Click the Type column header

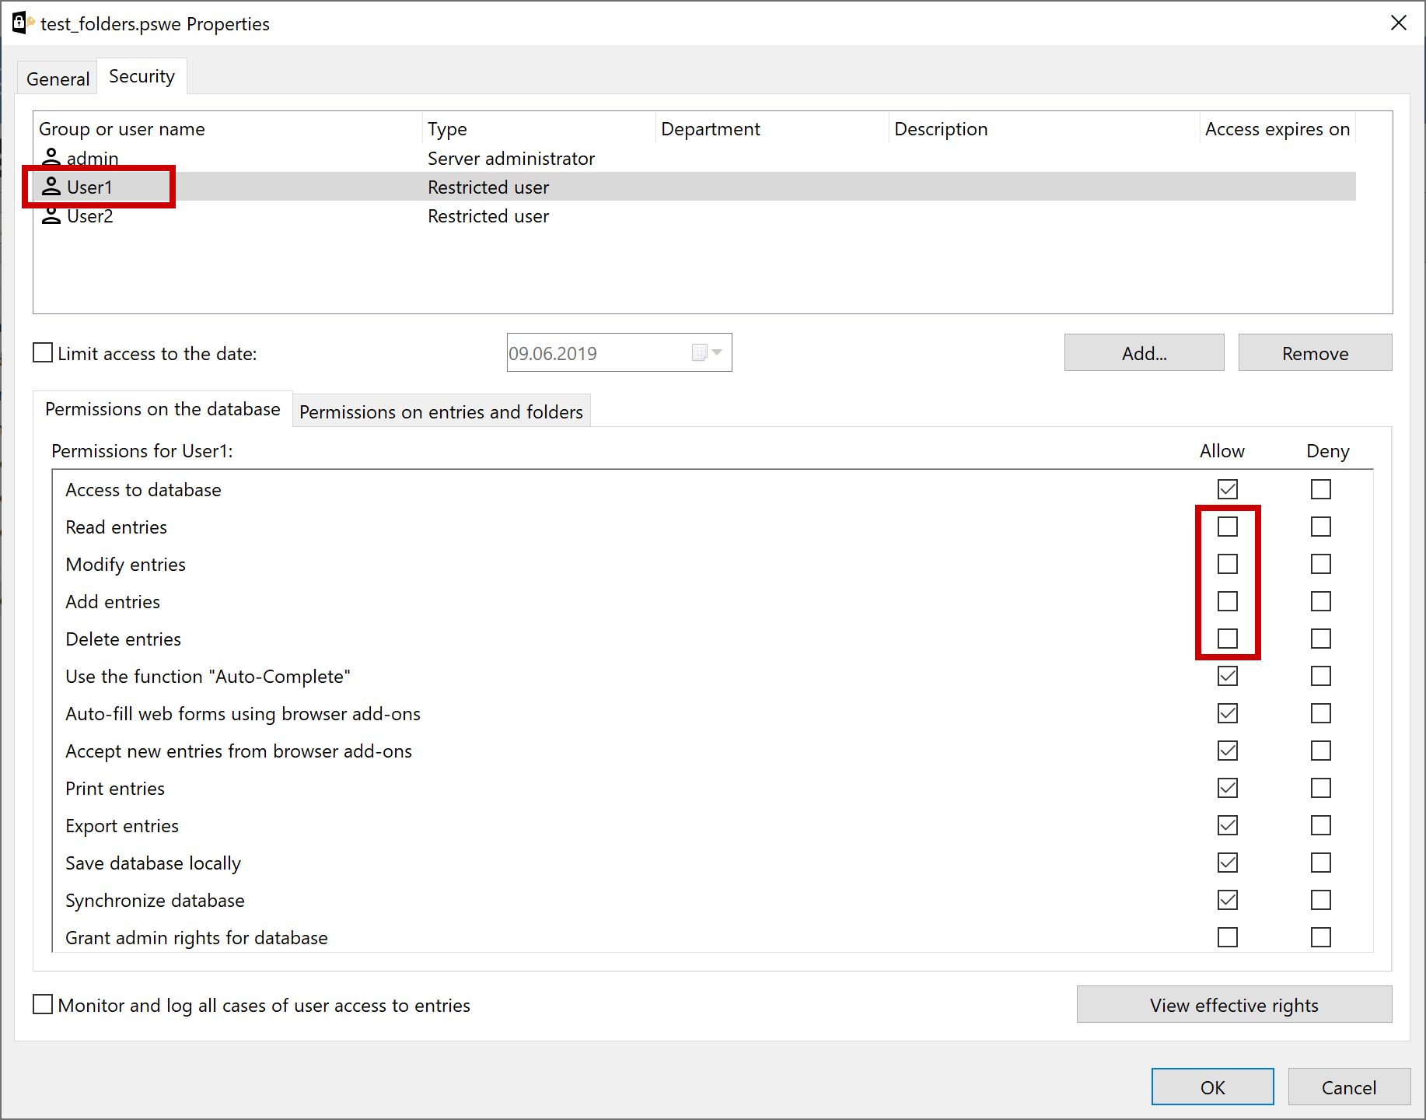point(540,128)
